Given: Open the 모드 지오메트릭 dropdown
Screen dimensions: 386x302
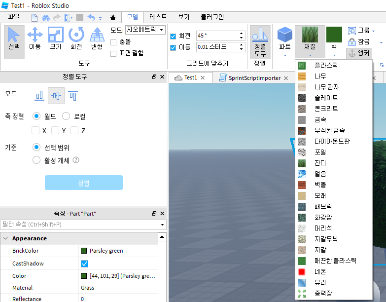Looking at the screenshot, I should pyautogui.click(x=145, y=30).
